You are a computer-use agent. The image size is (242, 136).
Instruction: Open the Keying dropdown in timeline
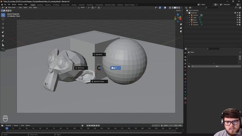click(16, 126)
